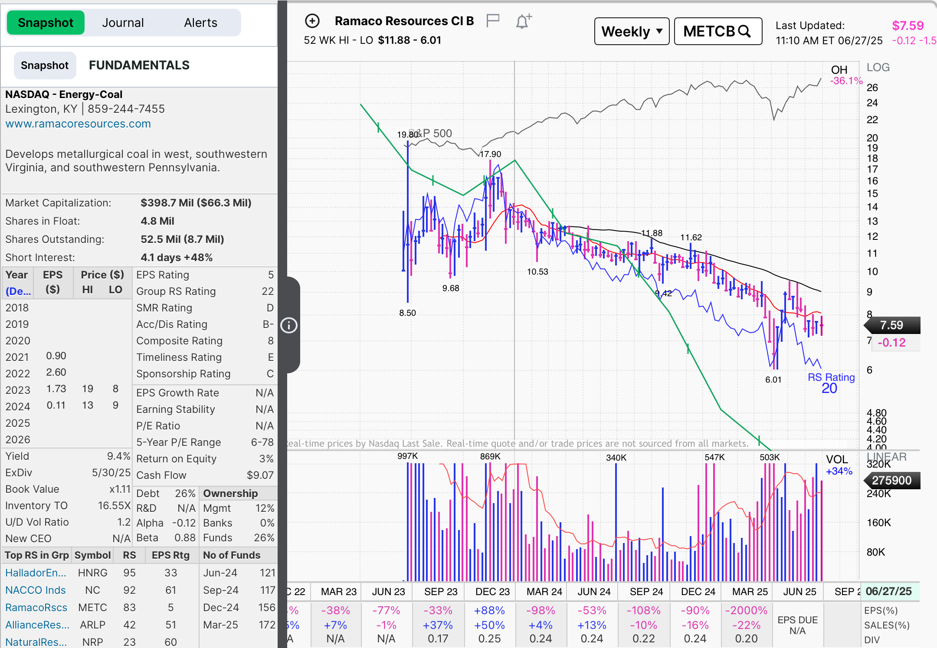Toggle the LINEAR volume scale label
Image resolution: width=937 pixels, height=648 pixels.
[x=887, y=457]
